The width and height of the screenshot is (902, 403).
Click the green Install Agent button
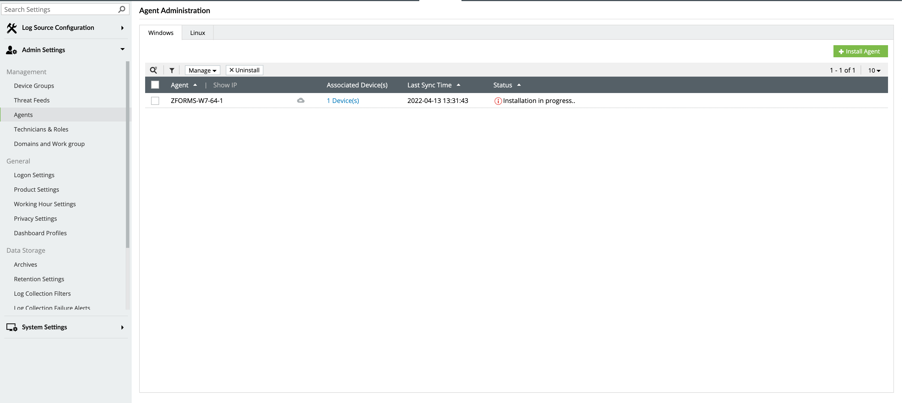point(860,51)
